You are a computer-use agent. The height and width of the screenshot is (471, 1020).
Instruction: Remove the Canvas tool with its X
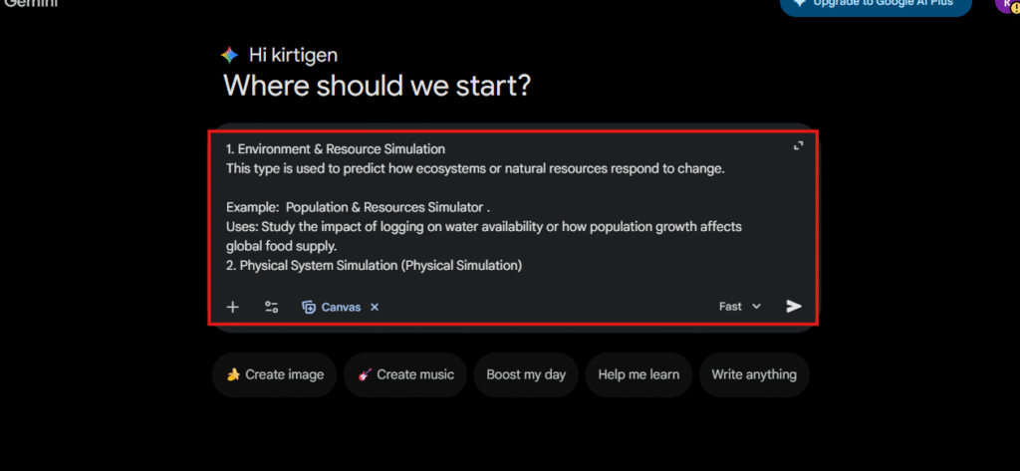375,307
